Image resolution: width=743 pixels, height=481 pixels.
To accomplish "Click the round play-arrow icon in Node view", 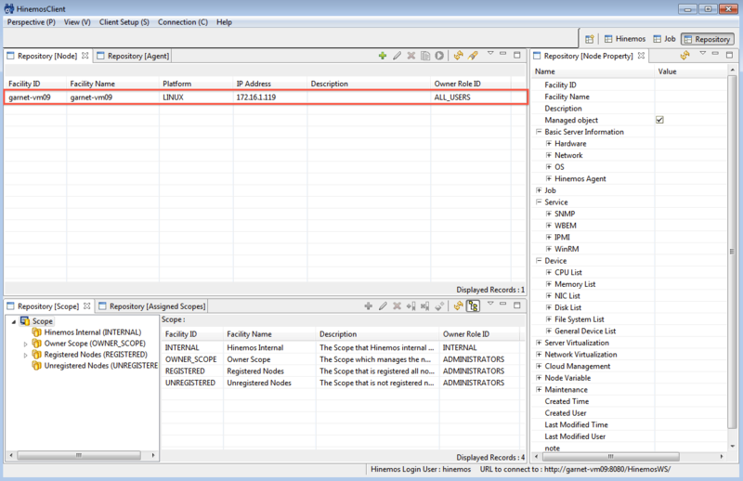I will (439, 56).
